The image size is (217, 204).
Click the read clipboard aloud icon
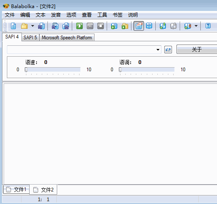click(x=114, y=26)
